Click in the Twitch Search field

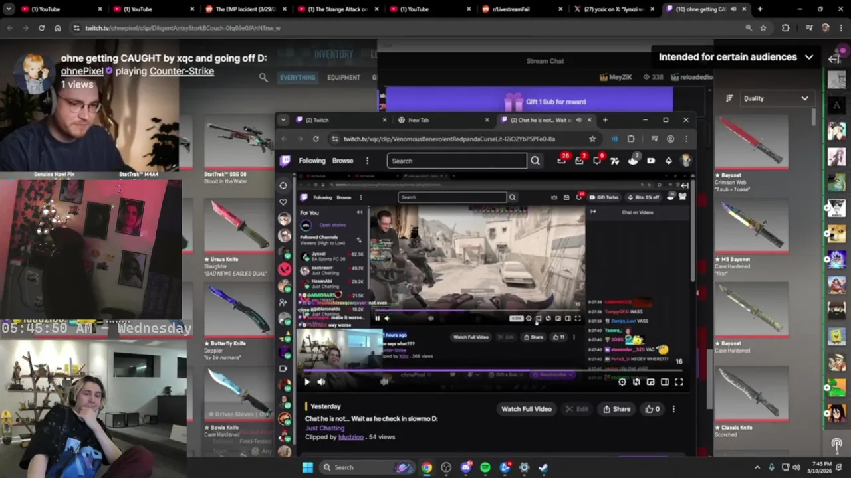(x=456, y=161)
